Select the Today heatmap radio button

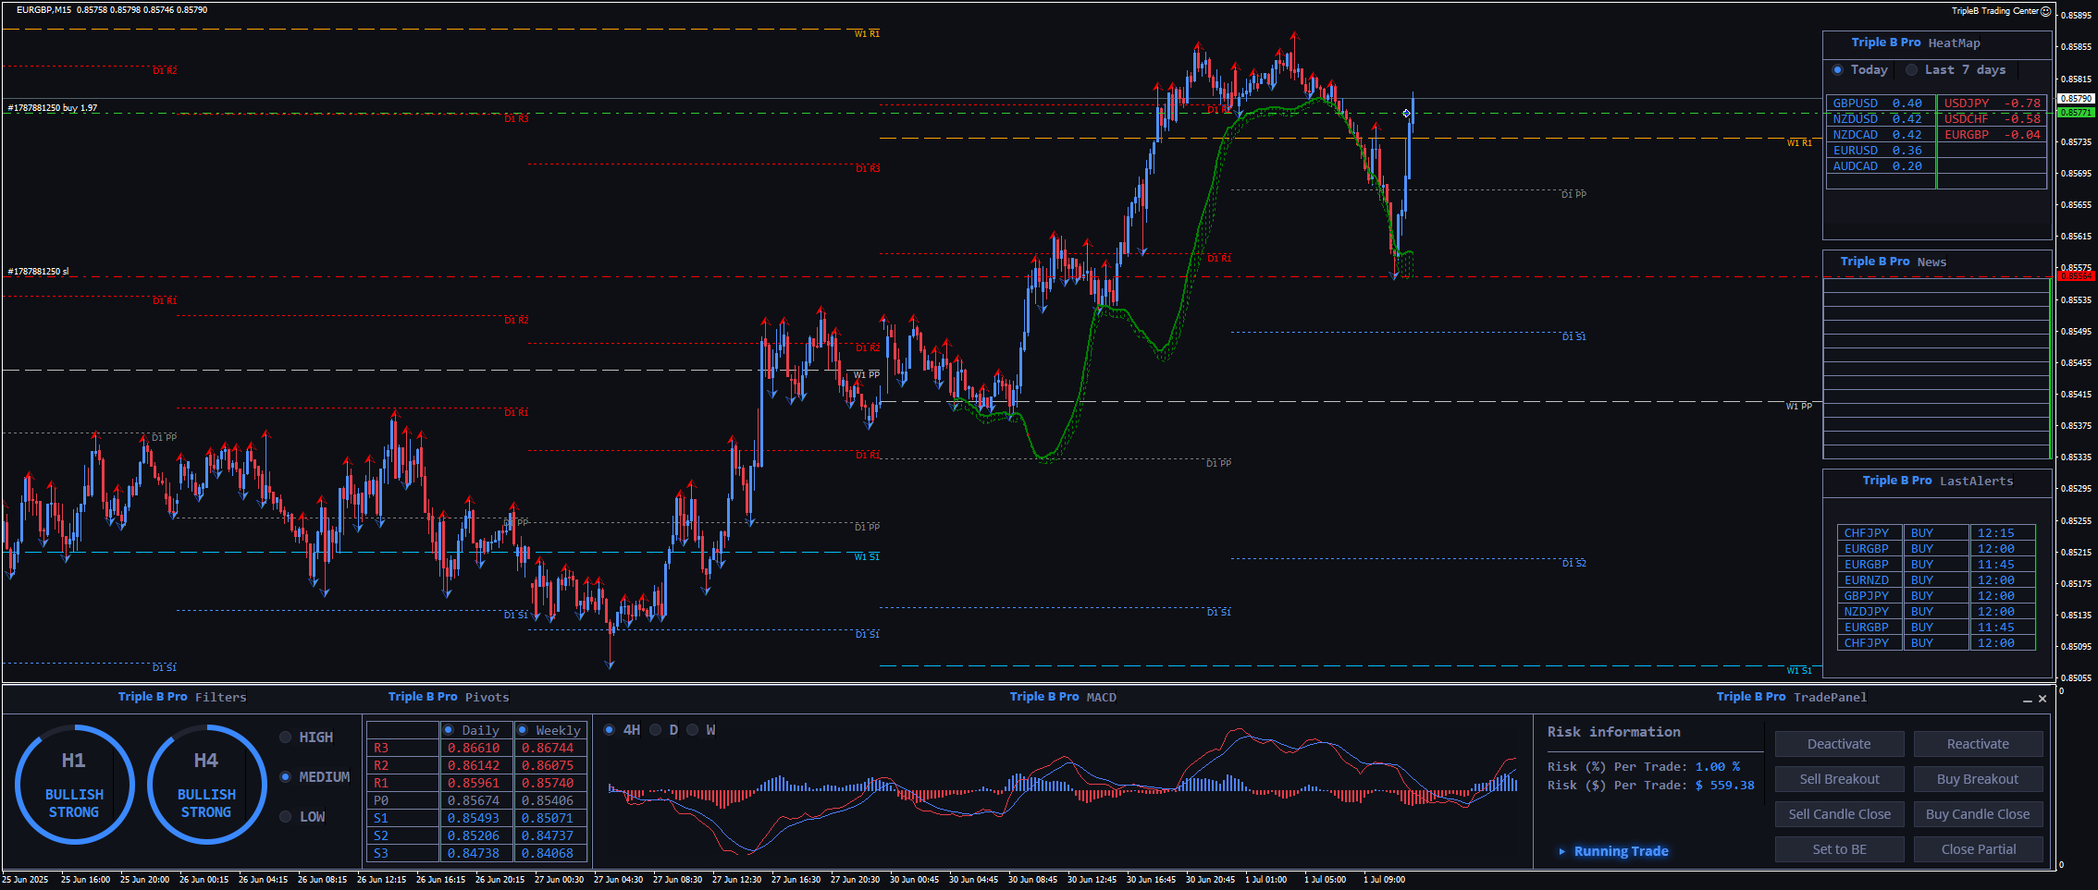(x=1838, y=70)
